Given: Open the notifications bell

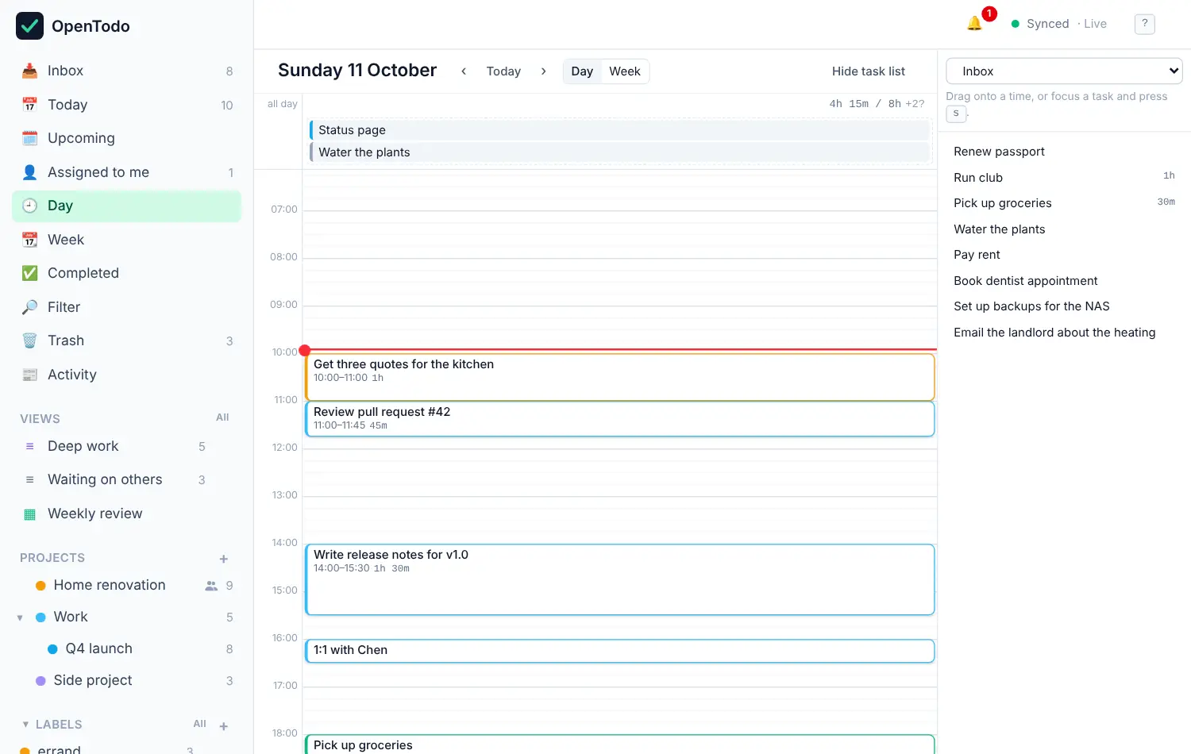Looking at the screenshot, I should [x=974, y=24].
